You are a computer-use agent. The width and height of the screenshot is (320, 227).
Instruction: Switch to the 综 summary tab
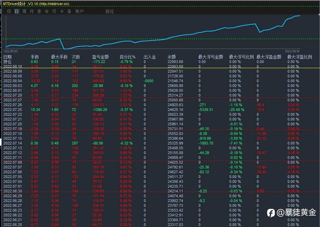pyautogui.click(x=9, y=11)
